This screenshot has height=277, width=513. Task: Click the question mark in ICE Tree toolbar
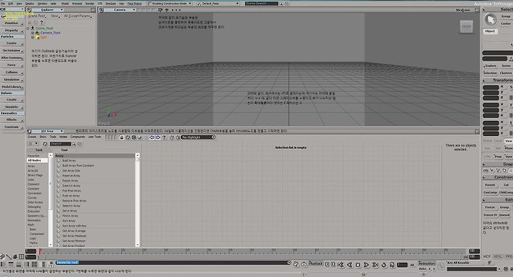click(165, 137)
